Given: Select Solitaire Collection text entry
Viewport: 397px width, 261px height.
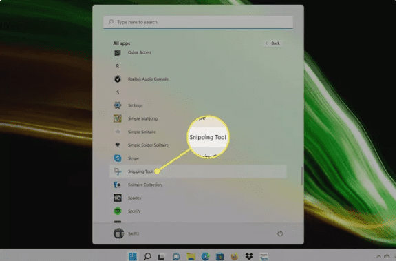Looking at the screenshot, I should tap(144, 185).
